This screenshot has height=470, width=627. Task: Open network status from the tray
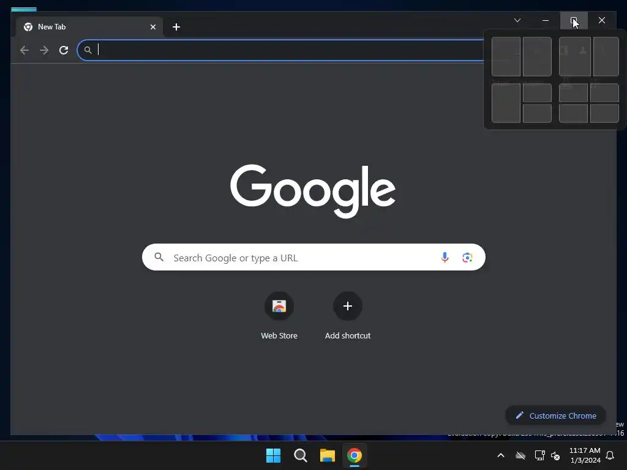tap(540, 455)
